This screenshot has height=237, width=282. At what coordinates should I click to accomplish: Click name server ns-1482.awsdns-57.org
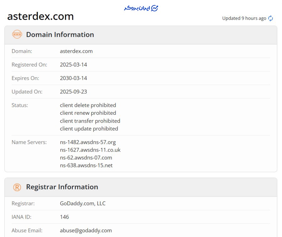click(x=88, y=142)
